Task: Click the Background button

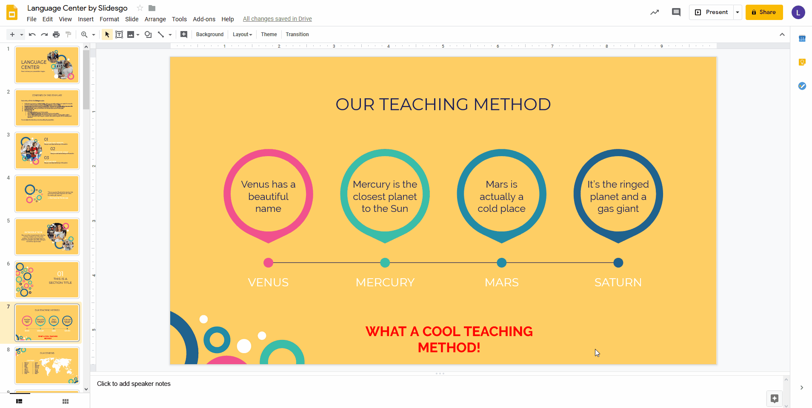Action: coord(210,34)
